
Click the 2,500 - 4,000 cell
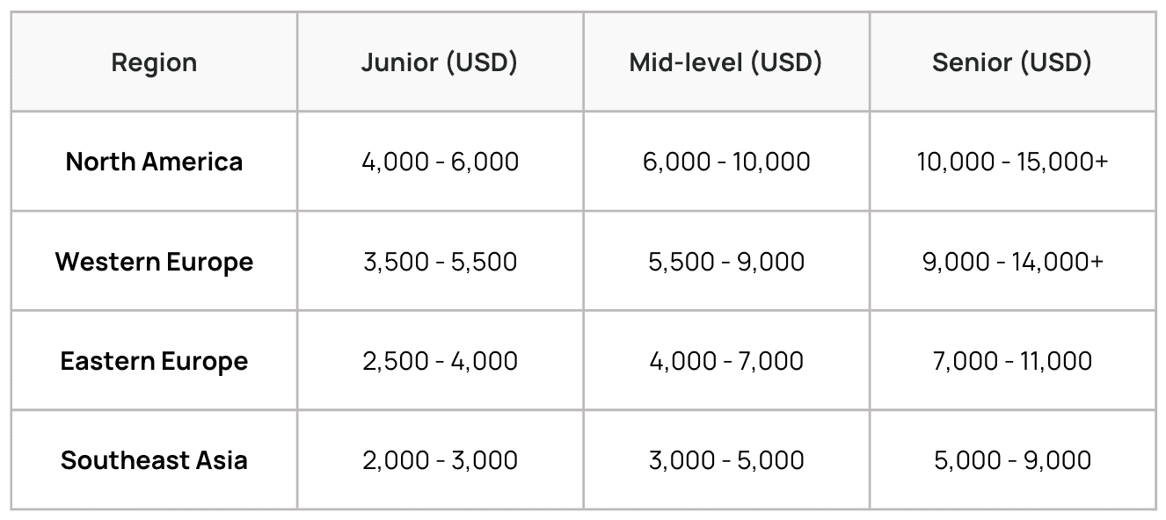[x=440, y=360]
